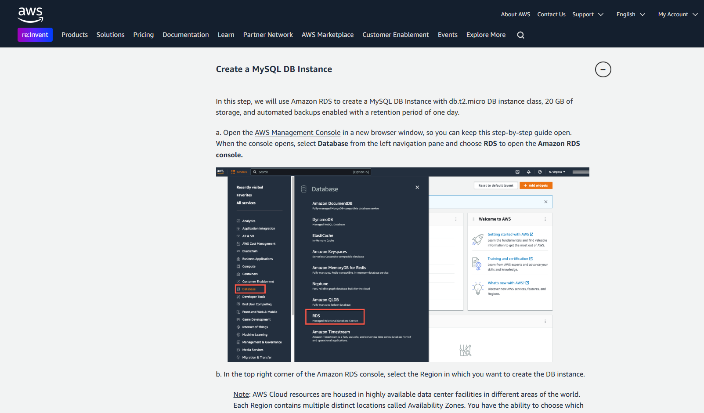The image size is (704, 413).
Task: Enlarge the RDS console tutorial screenshot
Action: click(x=403, y=264)
